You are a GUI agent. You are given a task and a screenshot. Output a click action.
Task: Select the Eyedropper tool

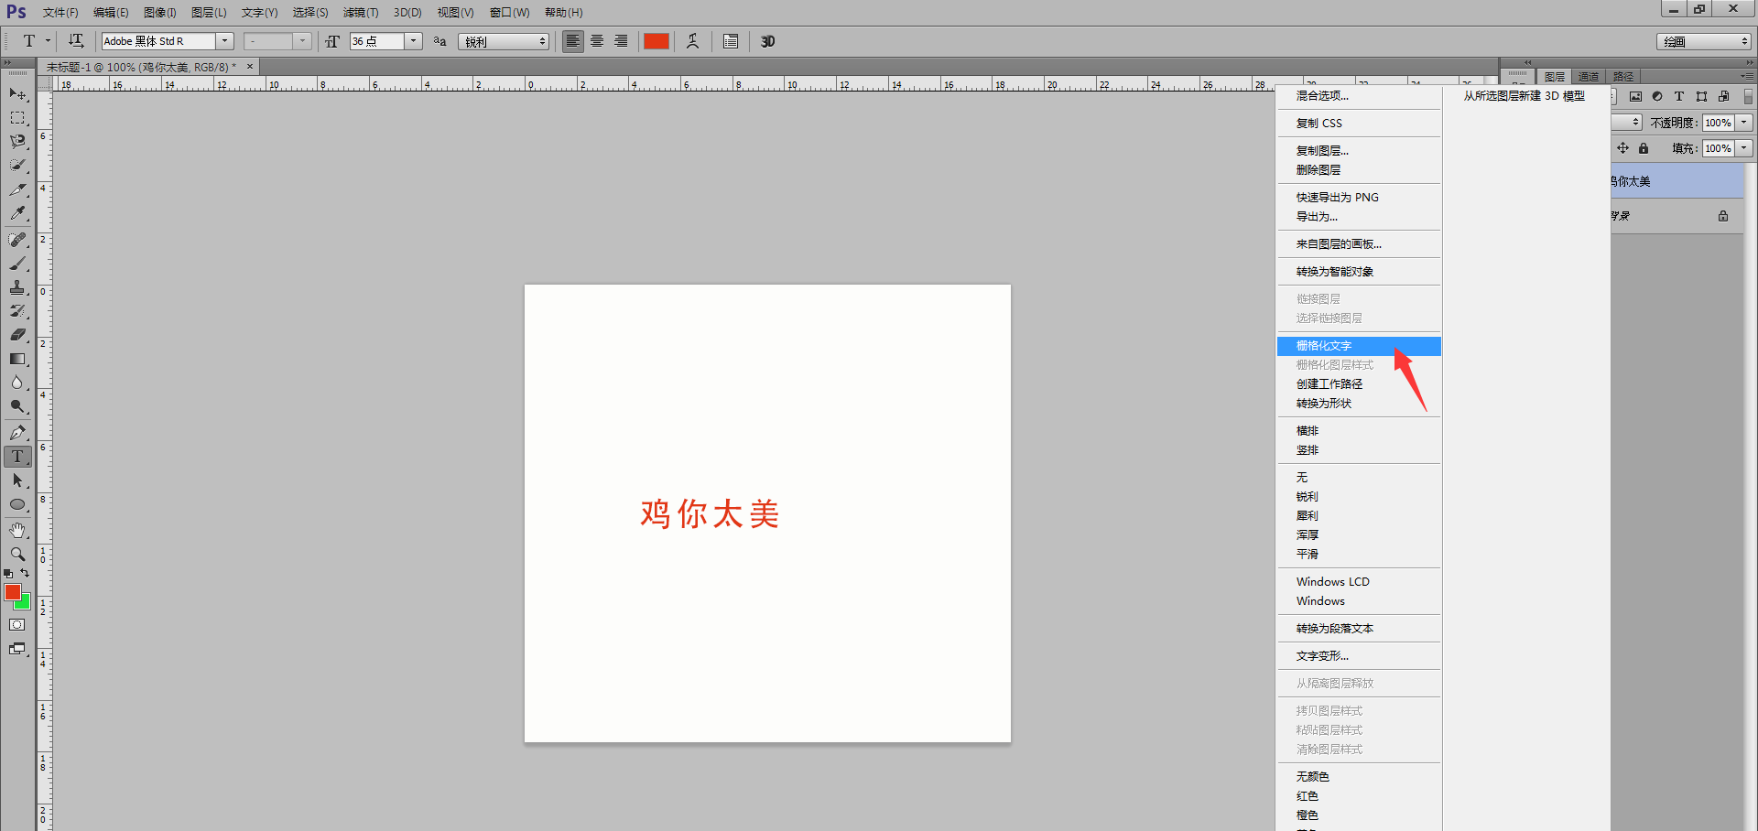pos(17,213)
